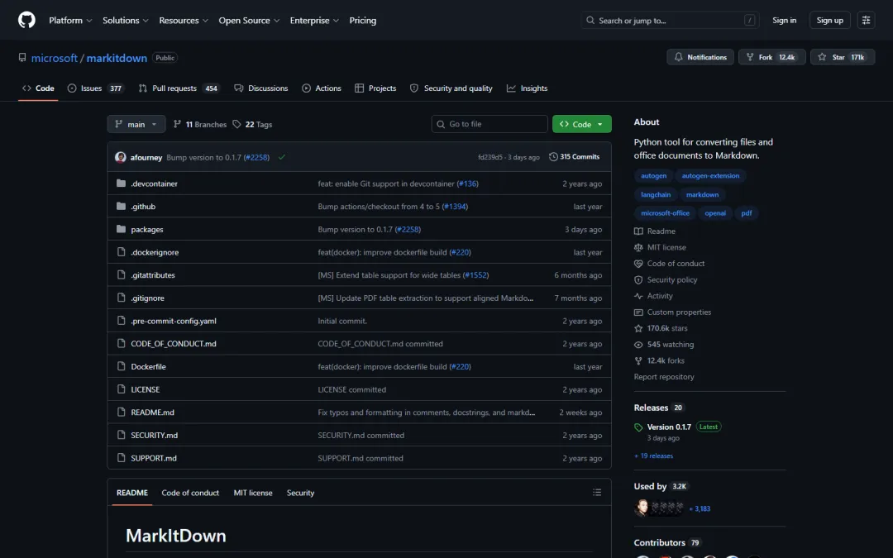Screen dimensions: 893x558
Task: Open the Projects tab
Action: tap(375, 88)
